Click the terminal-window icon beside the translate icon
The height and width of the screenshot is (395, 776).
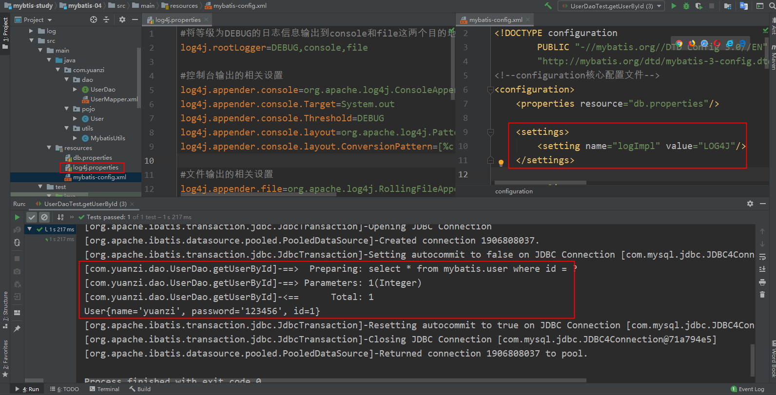[x=760, y=6]
